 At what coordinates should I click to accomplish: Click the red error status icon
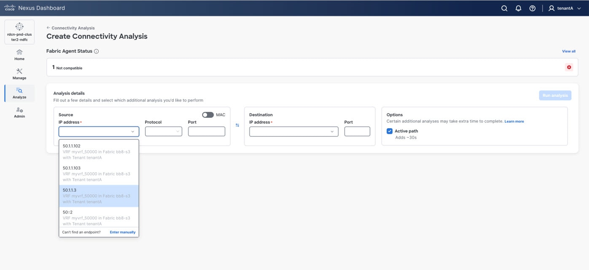[569, 67]
